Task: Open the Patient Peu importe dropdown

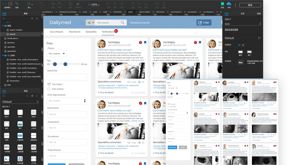Action: [57, 54]
